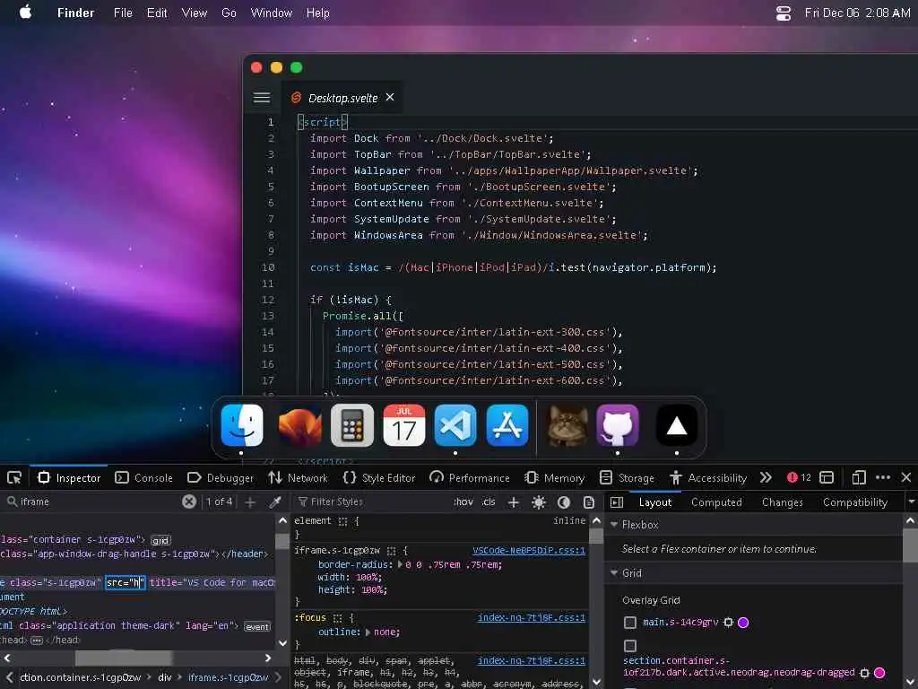
Task: Toggle the :hov pseudo-class panel
Action: point(463,502)
